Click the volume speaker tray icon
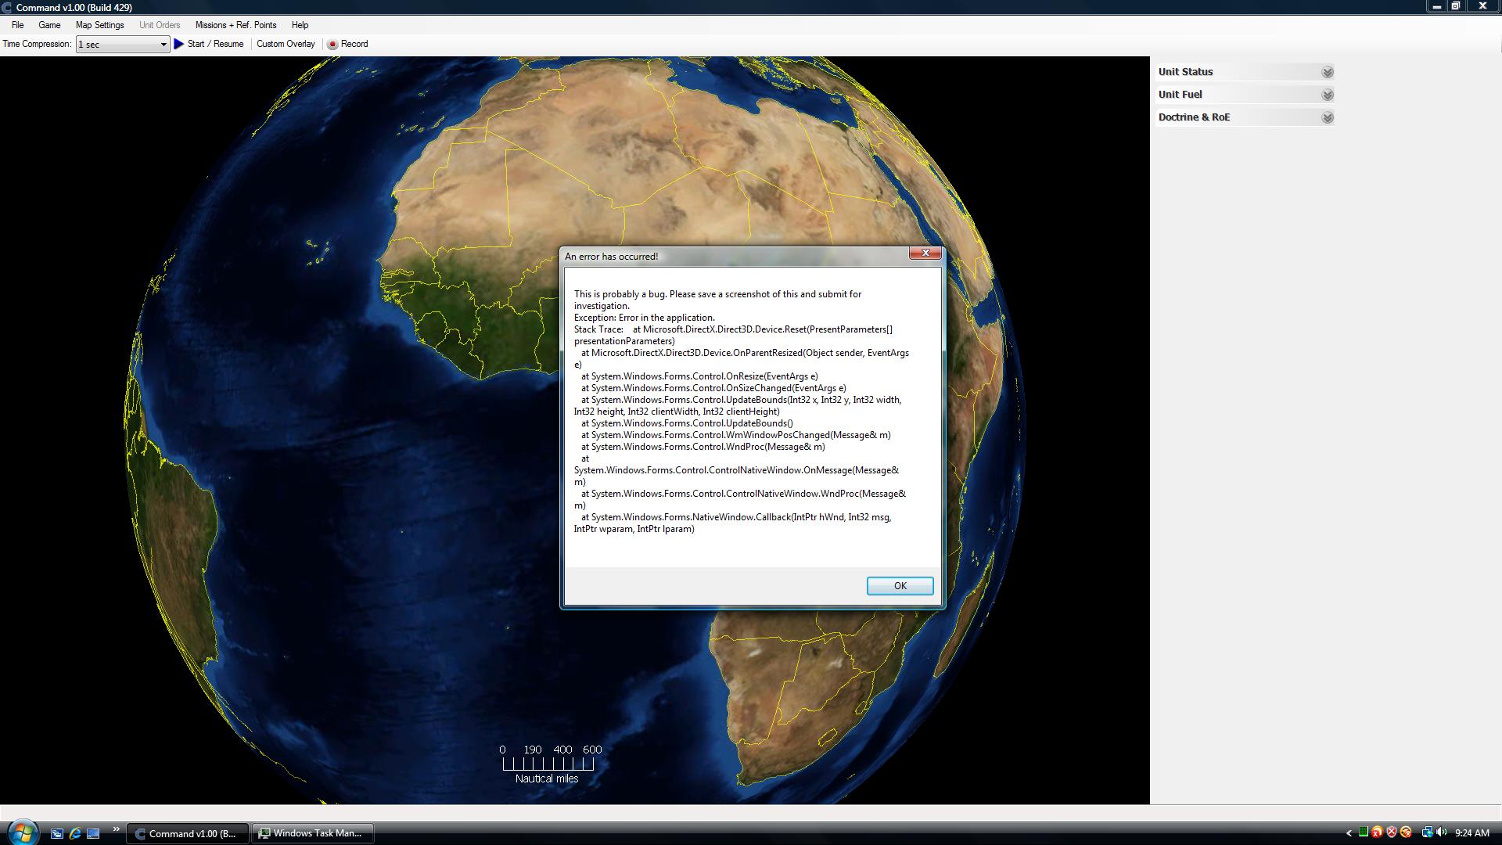The height and width of the screenshot is (845, 1502). point(1441,832)
